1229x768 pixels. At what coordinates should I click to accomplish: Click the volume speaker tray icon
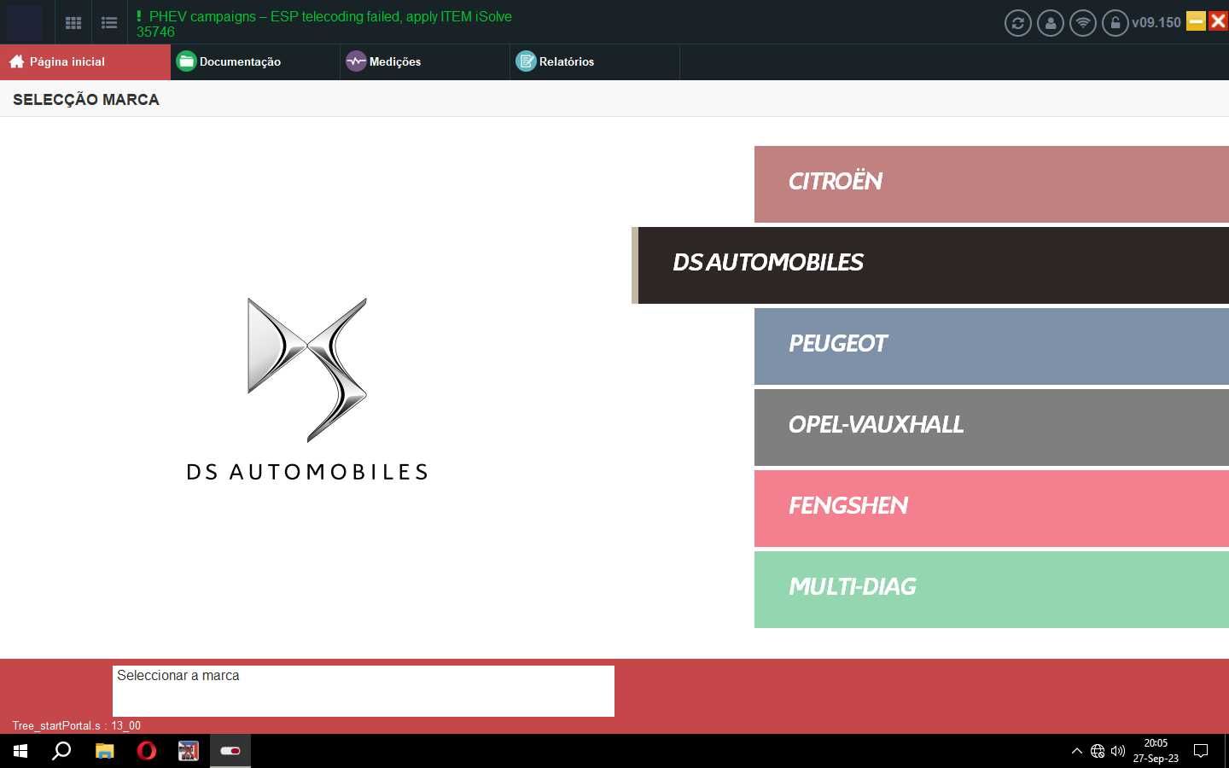tap(1118, 751)
